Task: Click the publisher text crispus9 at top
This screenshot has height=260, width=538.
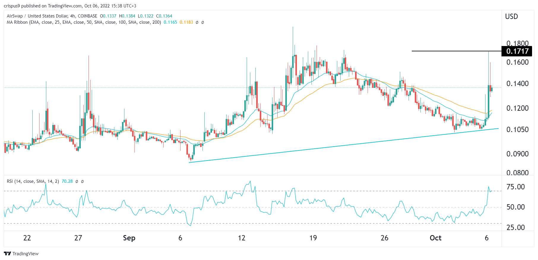Action: coord(12,6)
